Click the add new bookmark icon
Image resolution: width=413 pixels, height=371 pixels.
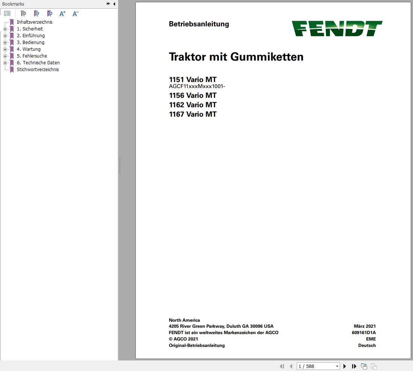pos(36,14)
